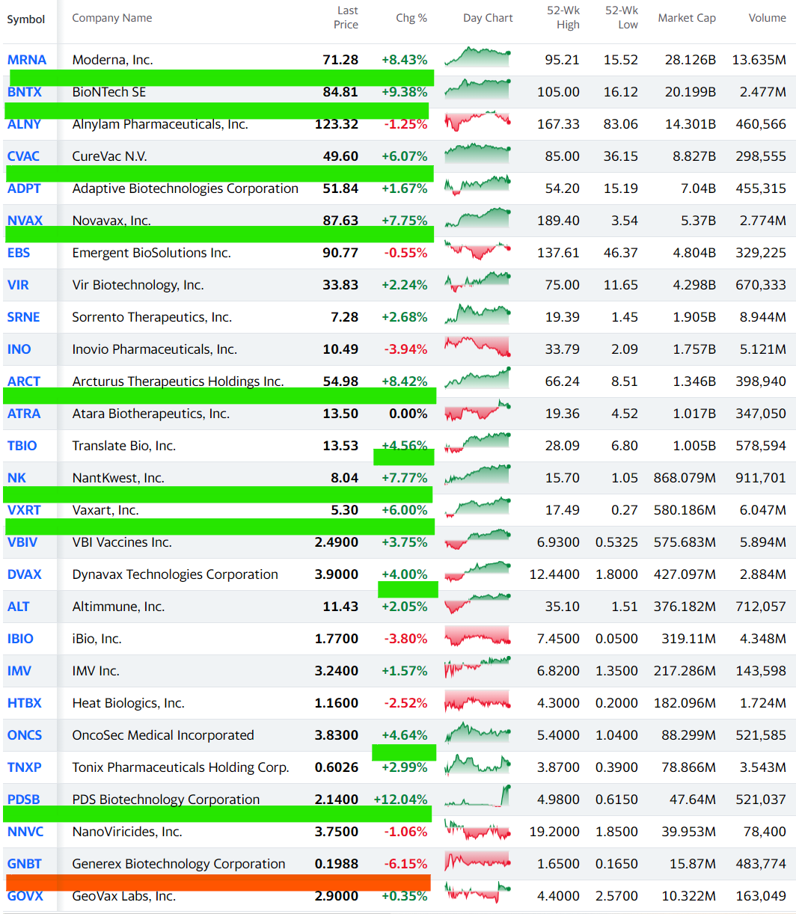Select Emergent BioSolutions Inc. company name
The width and height of the screenshot is (796, 914).
click(151, 253)
